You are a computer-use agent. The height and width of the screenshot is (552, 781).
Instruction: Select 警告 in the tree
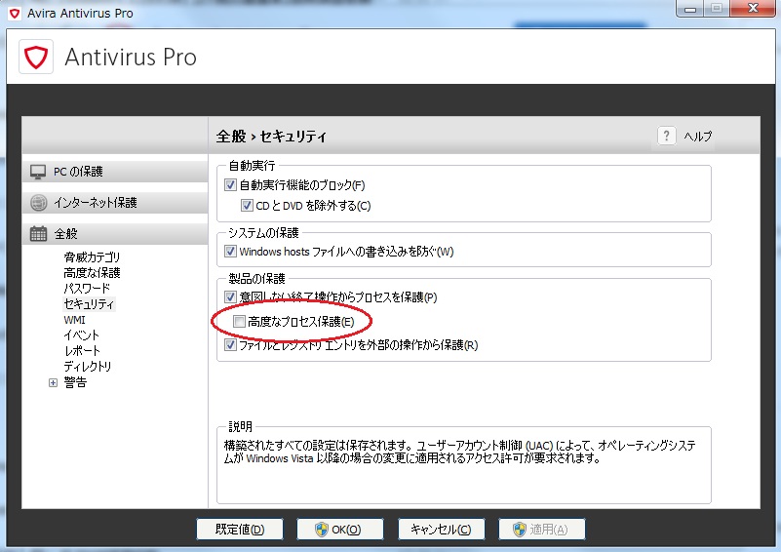76,382
